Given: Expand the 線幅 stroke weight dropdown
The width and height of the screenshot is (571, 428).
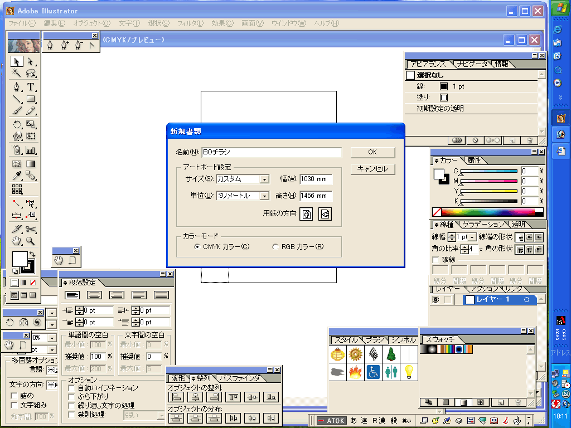Looking at the screenshot, I should tap(473, 237).
